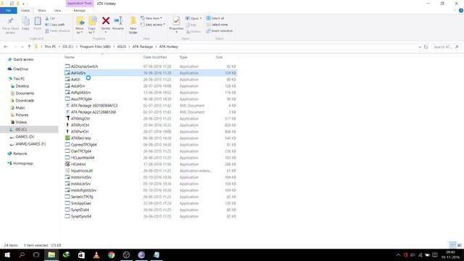This screenshot has width=464, height=261.
Task: Switch to the Details view layout
Action: (452, 245)
